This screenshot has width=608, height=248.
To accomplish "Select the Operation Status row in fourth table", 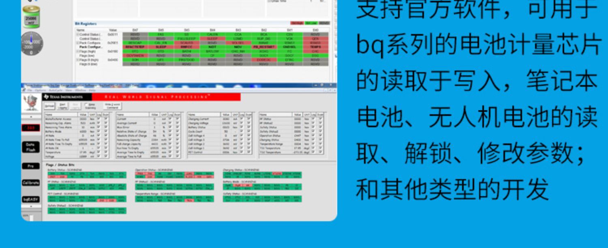I will tap(291, 136).
